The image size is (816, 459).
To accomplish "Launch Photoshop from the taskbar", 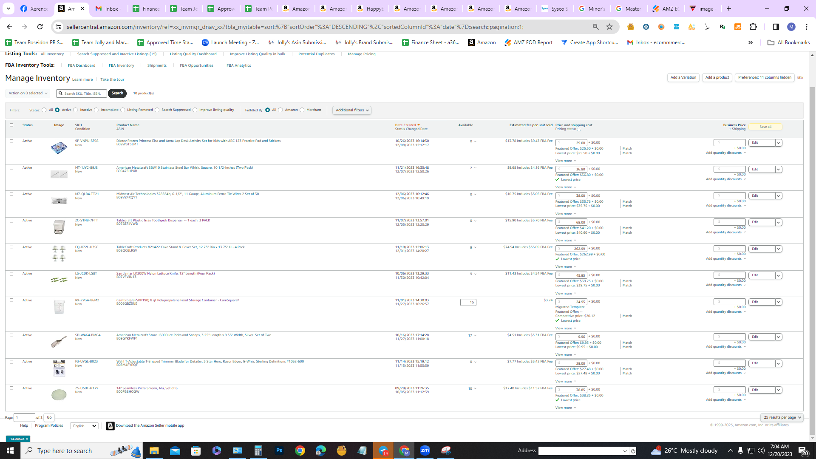I will [x=279, y=450].
